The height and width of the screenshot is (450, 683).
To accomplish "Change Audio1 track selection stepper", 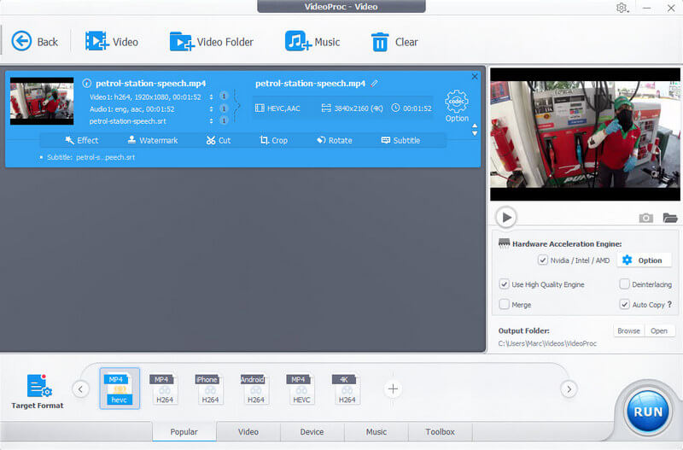I will tap(211, 108).
